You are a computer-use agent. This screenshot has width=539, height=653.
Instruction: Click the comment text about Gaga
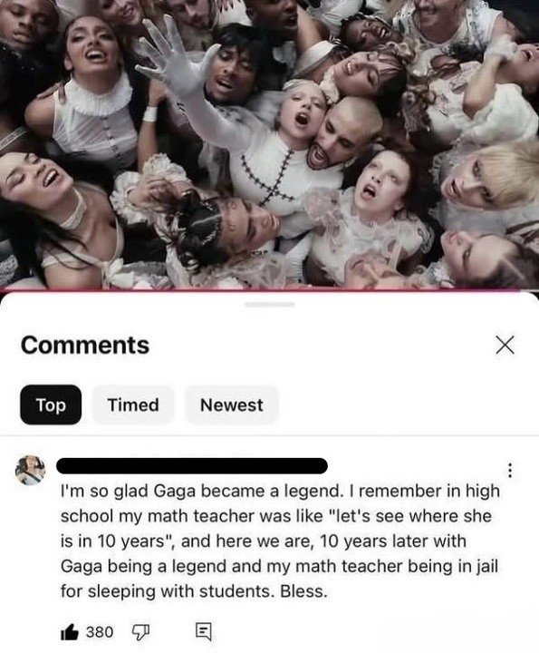(x=280, y=541)
